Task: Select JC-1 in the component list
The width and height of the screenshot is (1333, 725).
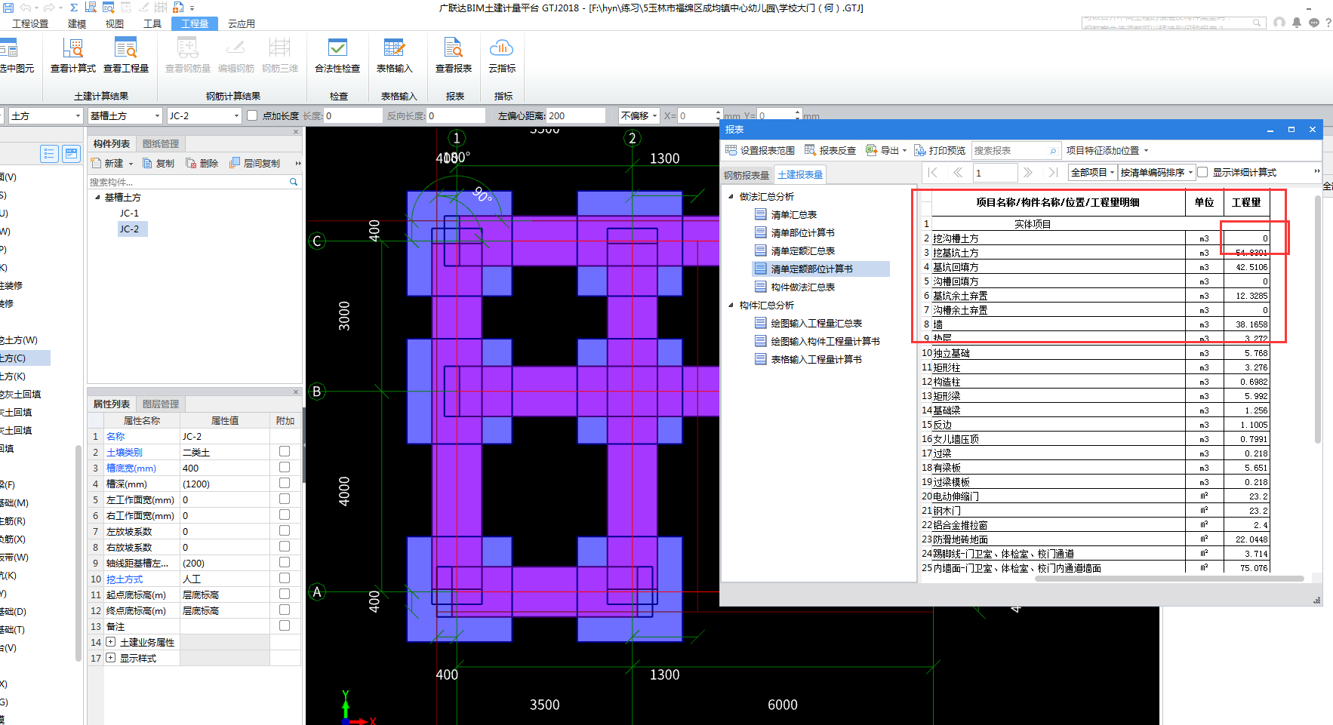Action: 129,213
